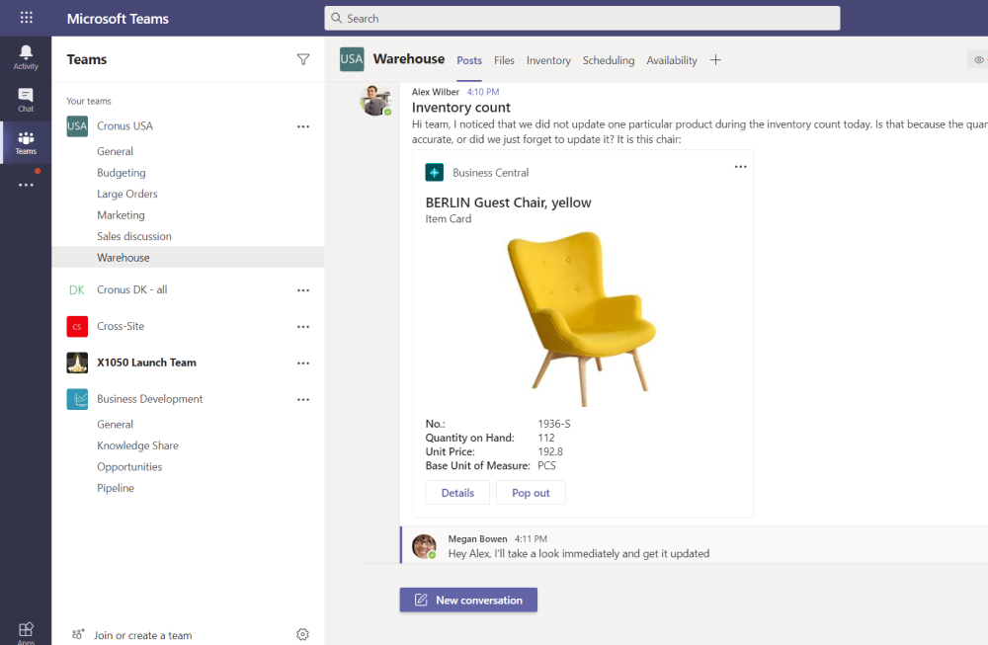This screenshot has height=645, width=988.
Task: Open Business Central card options menu
Action: tap(740, 167)
